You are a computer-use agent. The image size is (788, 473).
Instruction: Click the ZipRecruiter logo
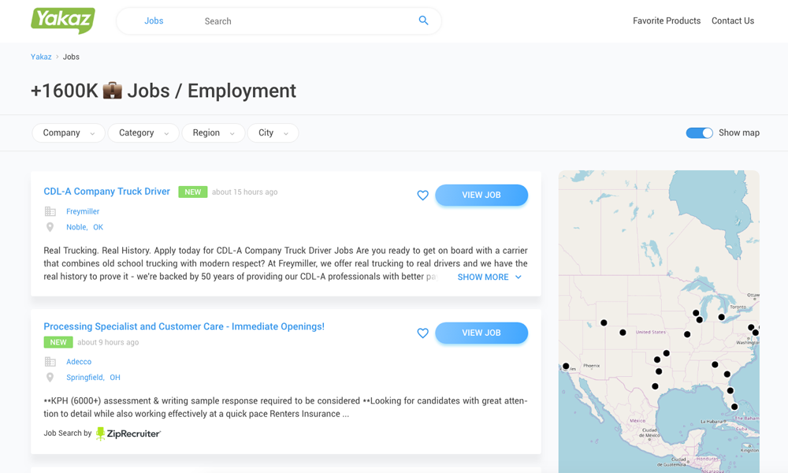128,434
